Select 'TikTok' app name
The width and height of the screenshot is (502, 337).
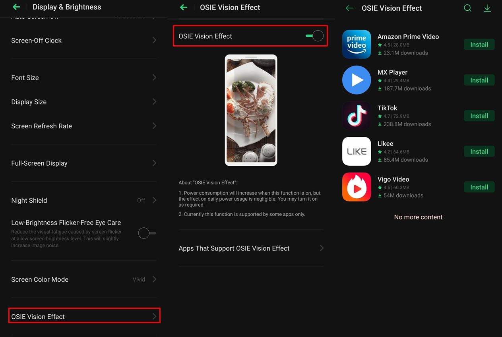387,108
